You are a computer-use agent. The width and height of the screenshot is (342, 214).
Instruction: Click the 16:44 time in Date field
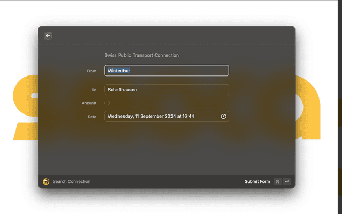pyautogui.click(x=188, y=116)
